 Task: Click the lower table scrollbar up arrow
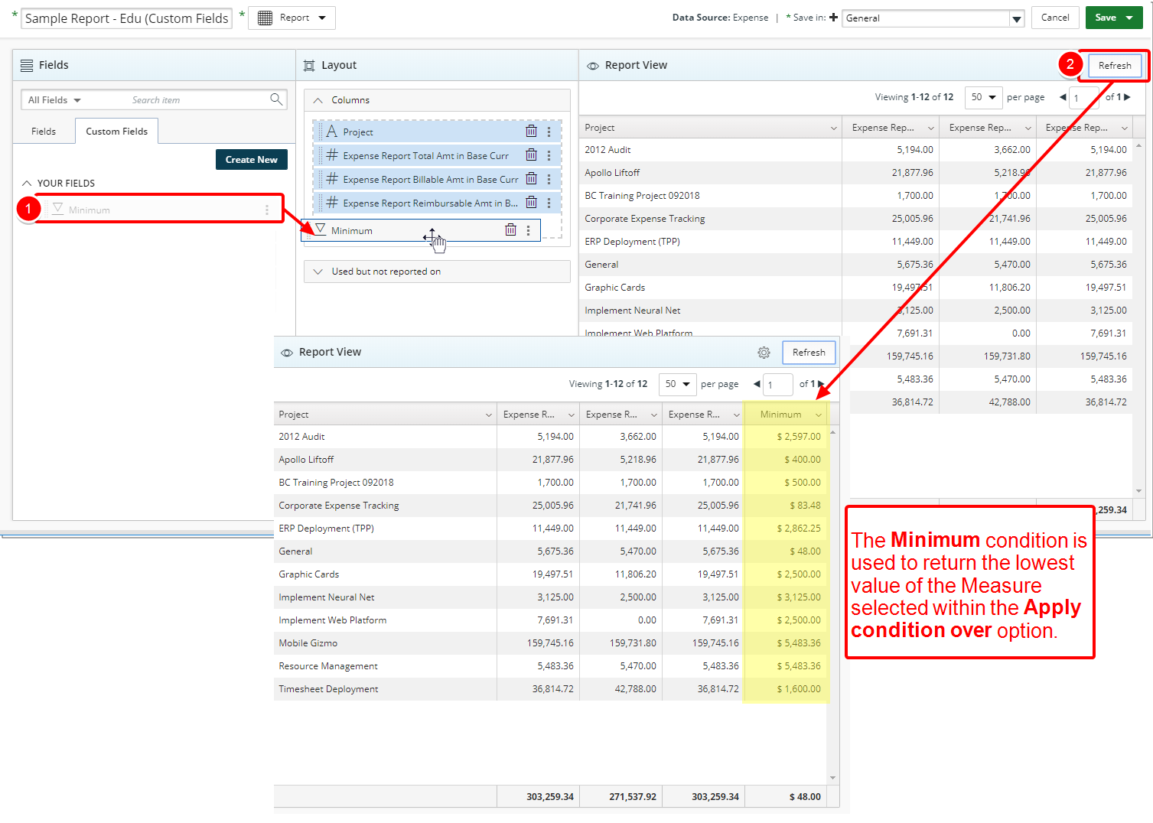click(832, 433)
